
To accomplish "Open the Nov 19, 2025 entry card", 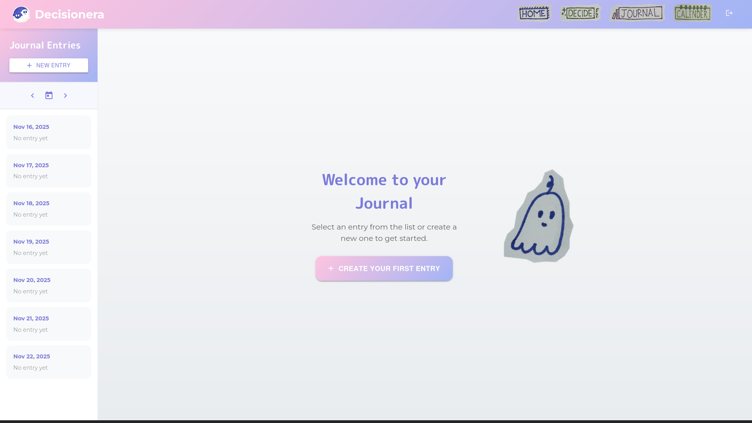I will click(x=49, y=247).
